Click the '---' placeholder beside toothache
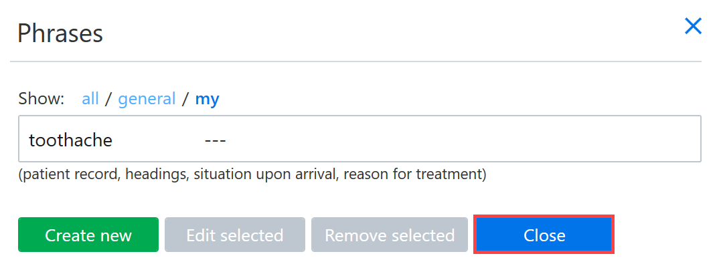 pyautogui.click(x=215, y=140)
